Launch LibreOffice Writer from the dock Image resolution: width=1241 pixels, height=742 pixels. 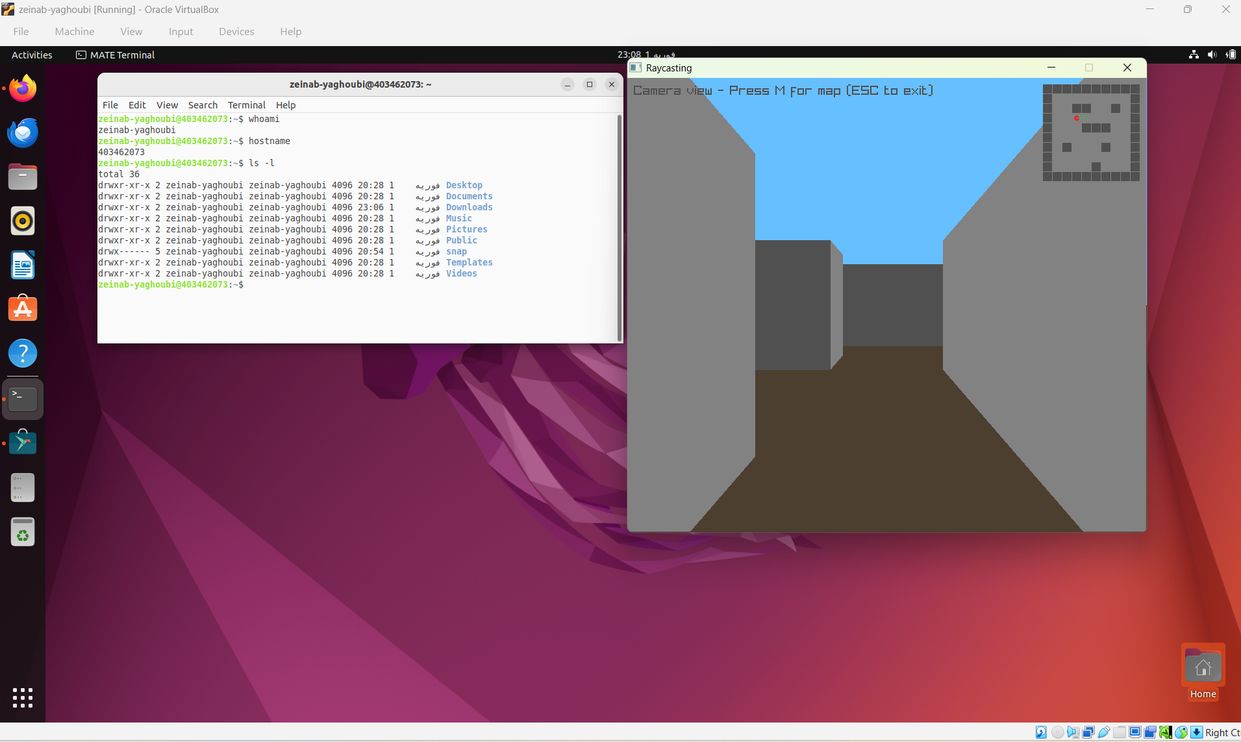click(23, 265)
